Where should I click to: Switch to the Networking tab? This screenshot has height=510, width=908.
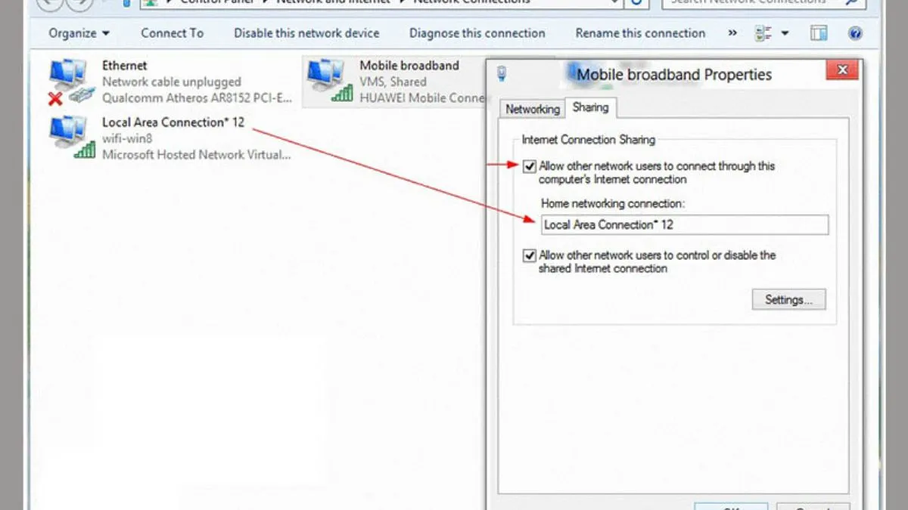click(532, 109)
